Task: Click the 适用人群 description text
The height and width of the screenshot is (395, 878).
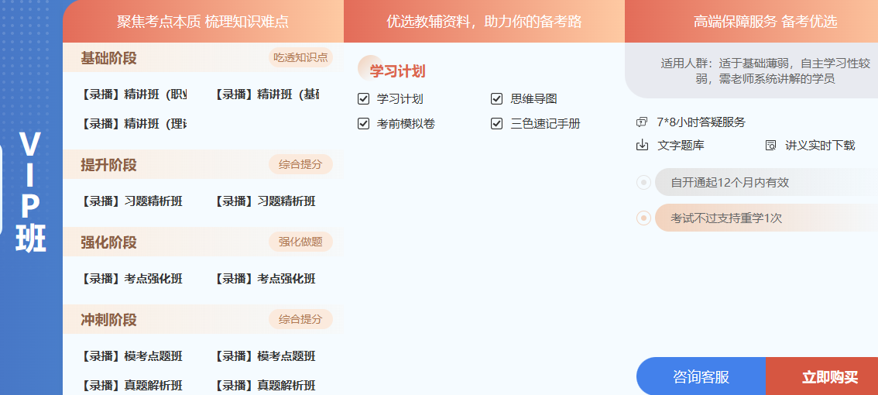Action: [765, 71]
